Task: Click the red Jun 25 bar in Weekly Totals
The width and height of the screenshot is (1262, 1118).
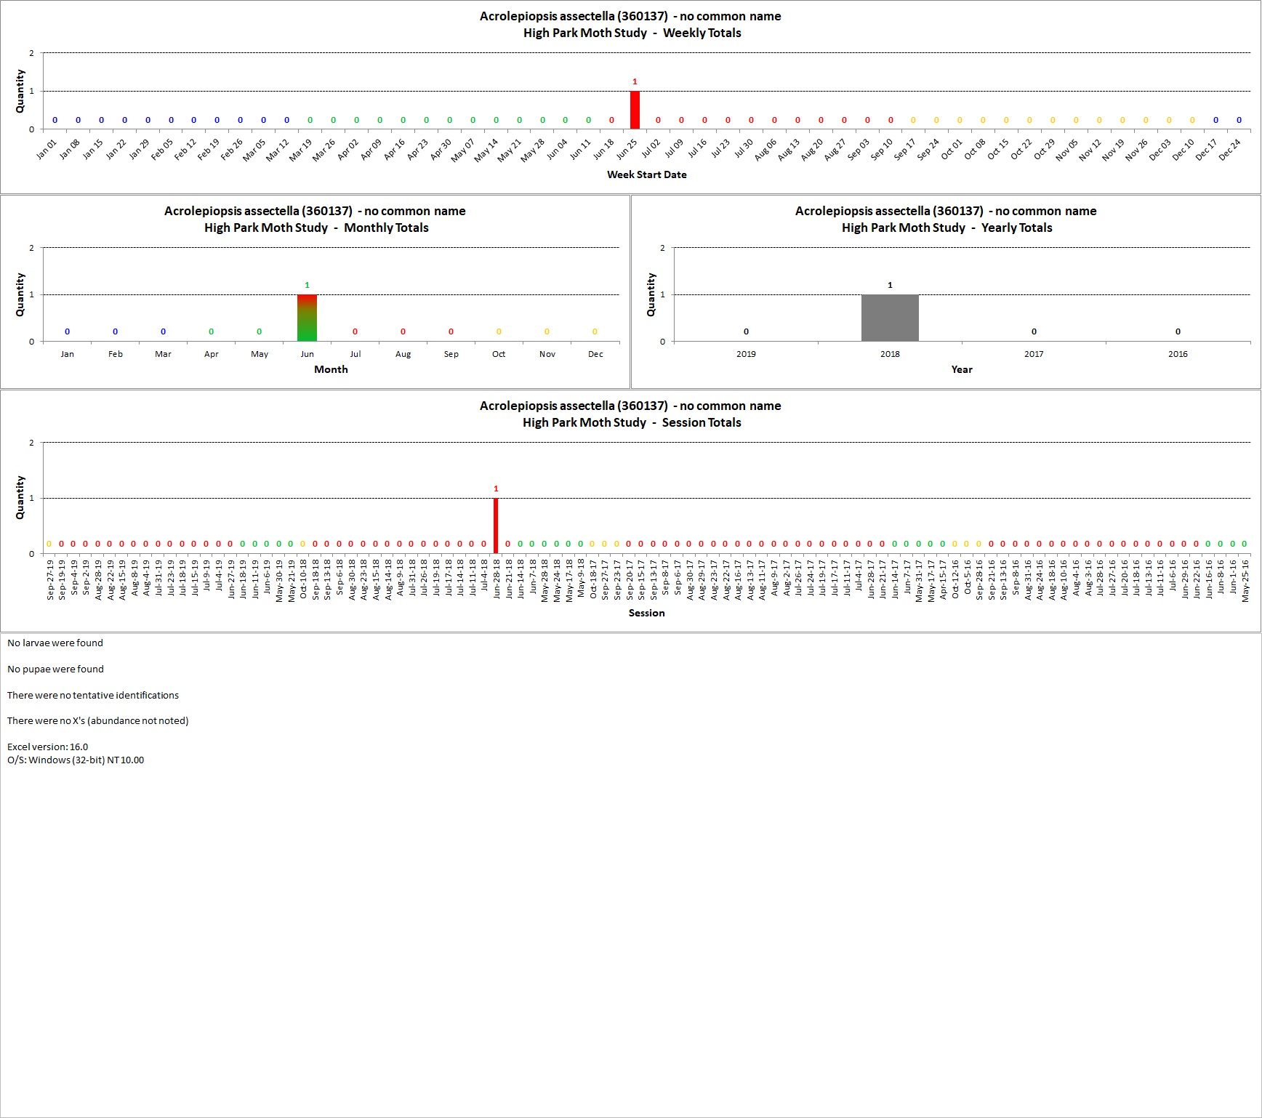Action: coord(635,110)
